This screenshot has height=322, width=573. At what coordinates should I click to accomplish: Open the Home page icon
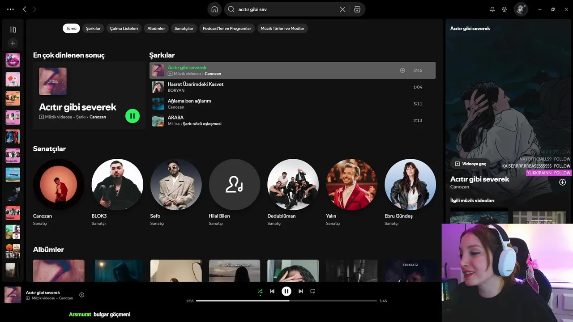click(x=214, y=9)
